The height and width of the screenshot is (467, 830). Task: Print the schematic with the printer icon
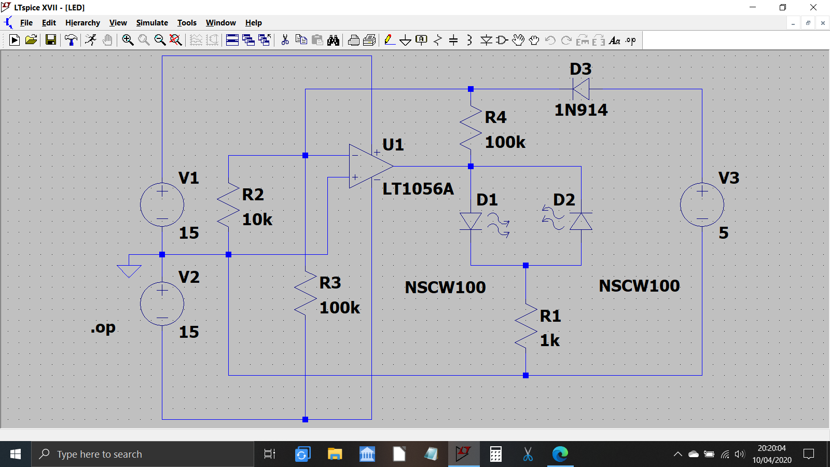354,40
